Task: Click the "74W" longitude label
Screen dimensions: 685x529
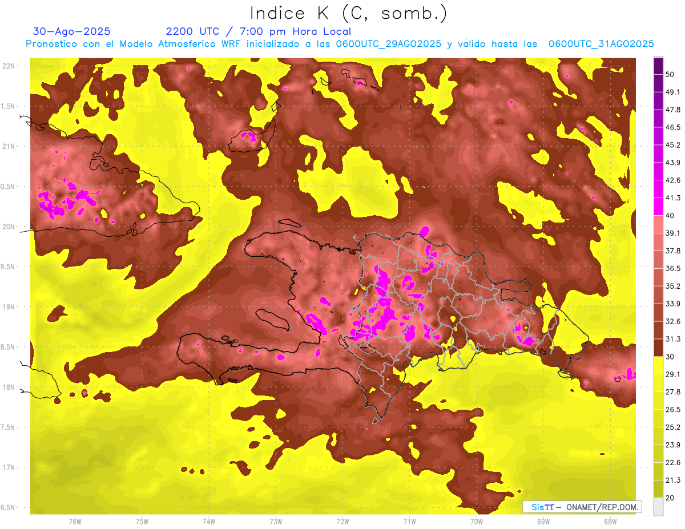Action: click(x=209, y=522)
